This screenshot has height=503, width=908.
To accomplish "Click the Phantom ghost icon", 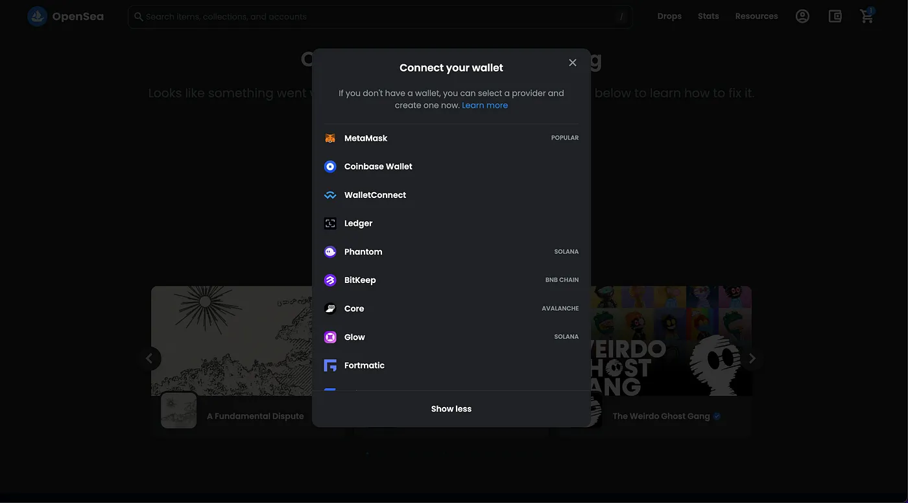I will [x=330, y=252].
